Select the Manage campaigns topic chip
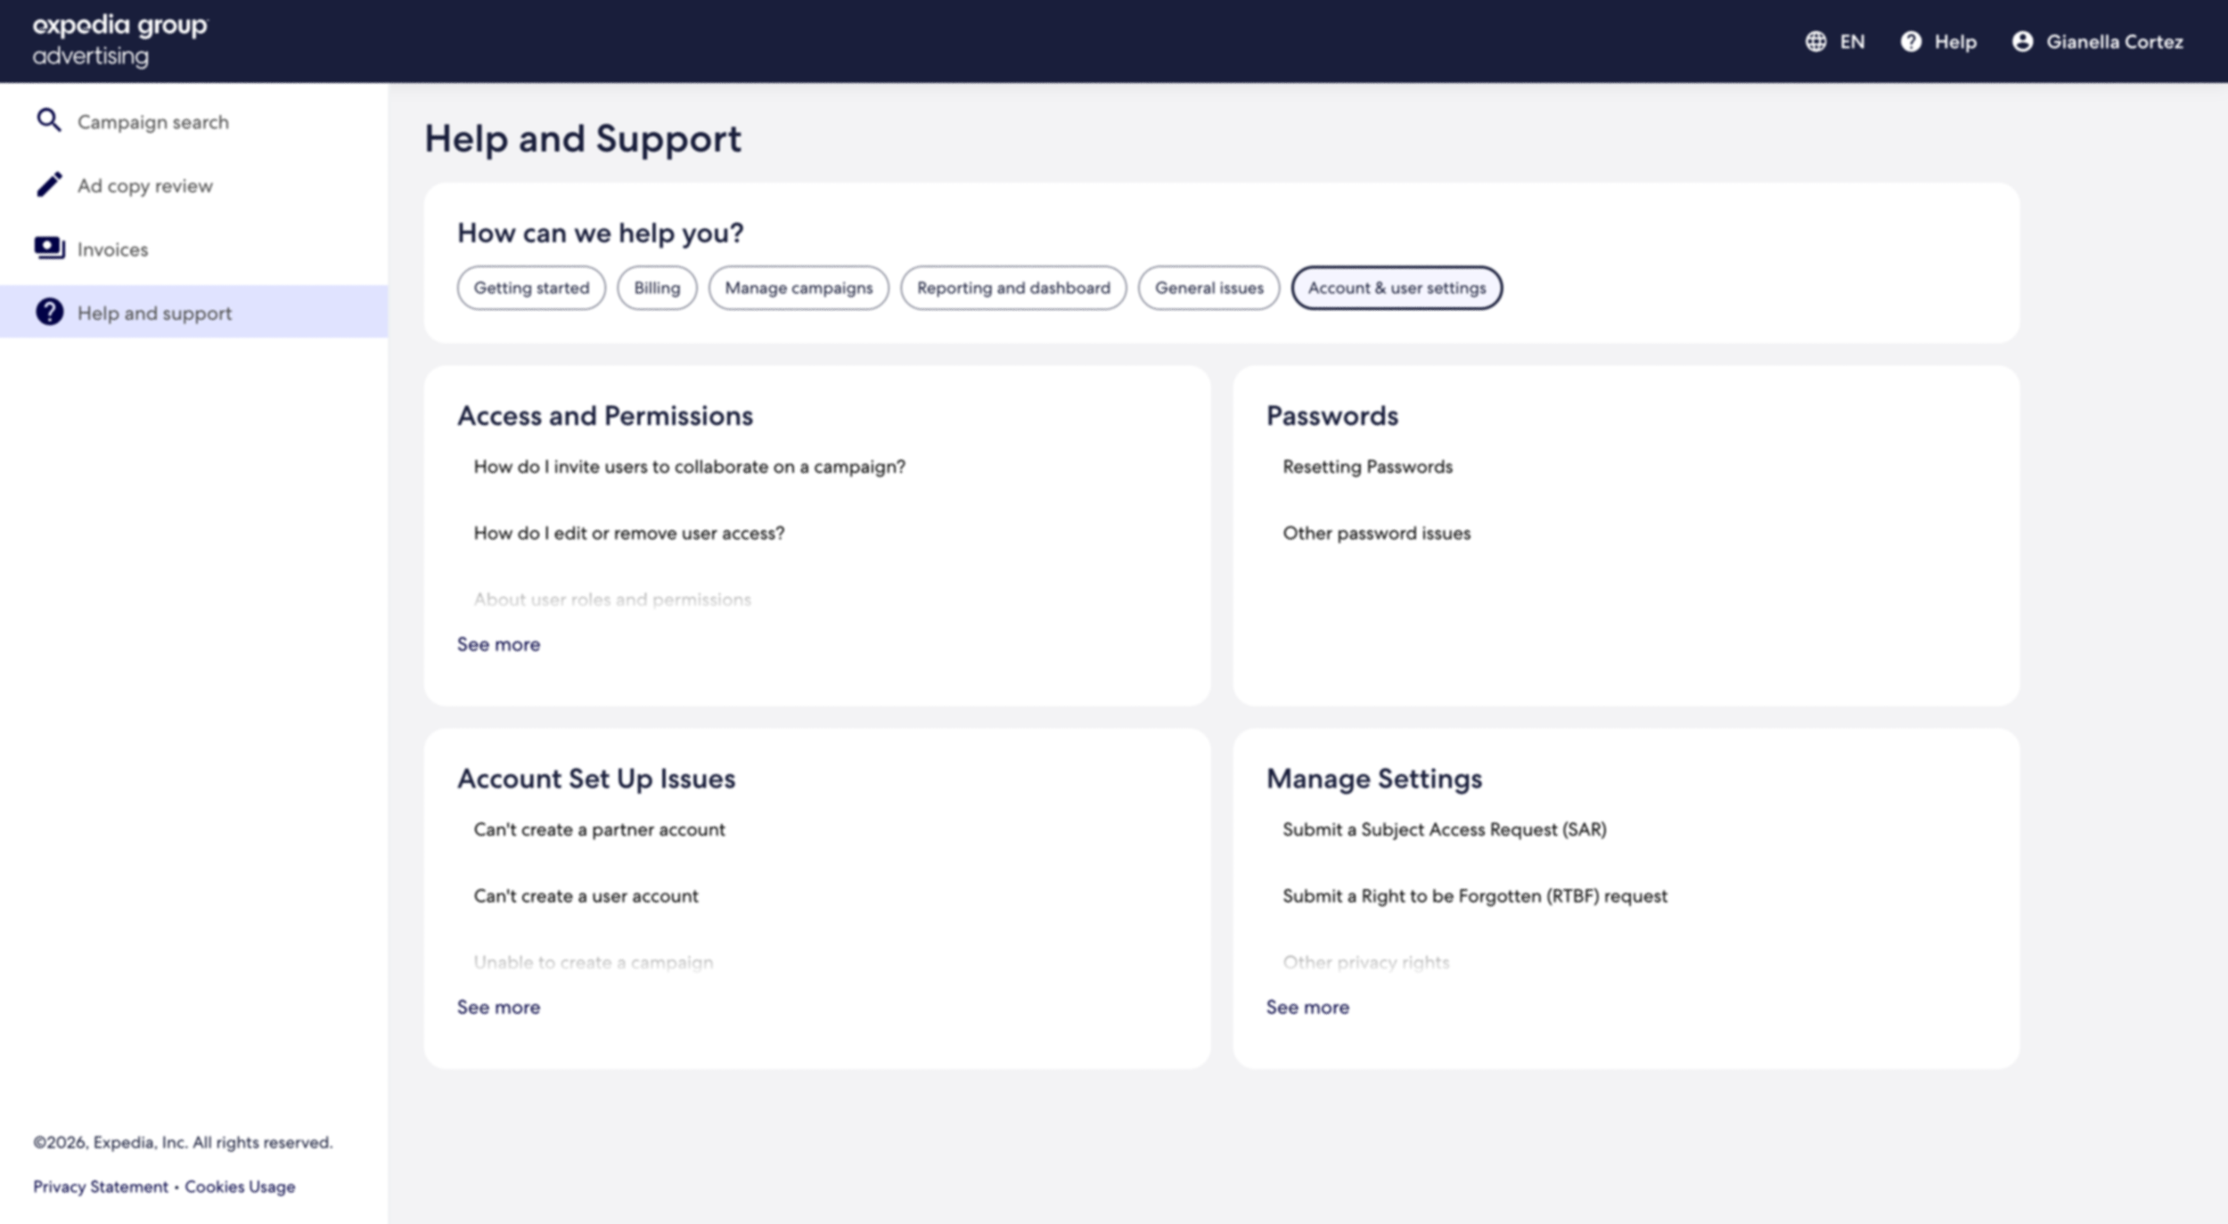Viewport: 2228px width, 1224px height. coord(799,288)
